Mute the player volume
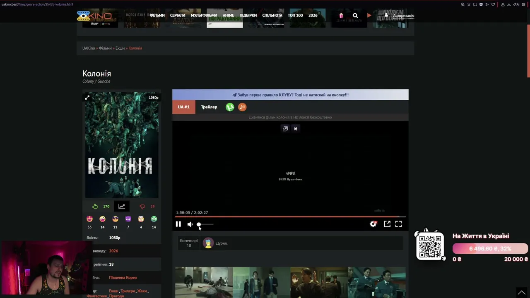Screen dimensions: 530x298 pos(190,224)
